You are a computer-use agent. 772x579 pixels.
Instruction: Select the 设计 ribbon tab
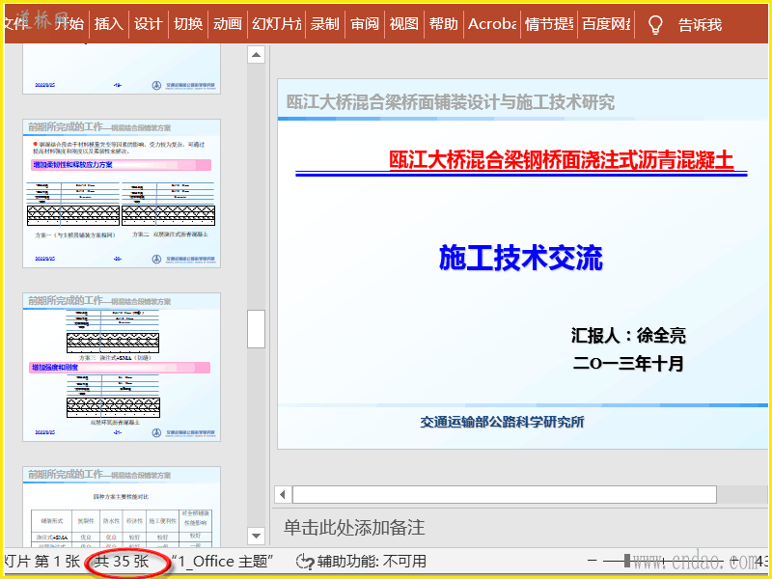(x=149, y=23)
